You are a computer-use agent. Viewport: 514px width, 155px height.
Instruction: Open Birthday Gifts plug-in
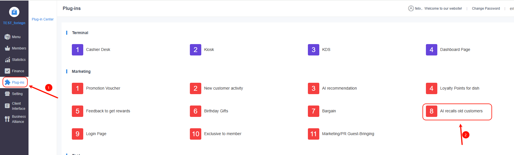(216, 111)
